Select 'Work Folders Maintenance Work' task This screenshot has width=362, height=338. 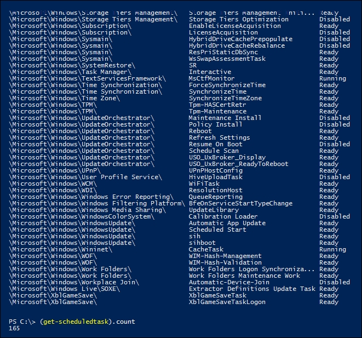244,276
